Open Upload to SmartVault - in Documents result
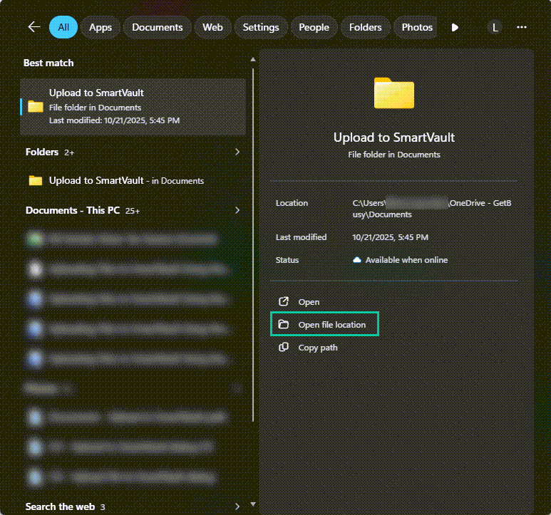 click(133, 180)
